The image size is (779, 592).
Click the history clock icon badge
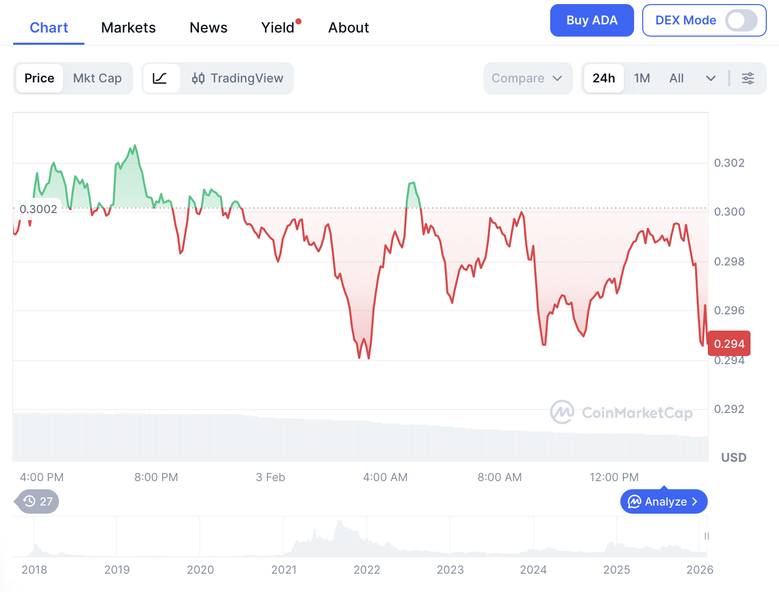click(x=30, y=501)
